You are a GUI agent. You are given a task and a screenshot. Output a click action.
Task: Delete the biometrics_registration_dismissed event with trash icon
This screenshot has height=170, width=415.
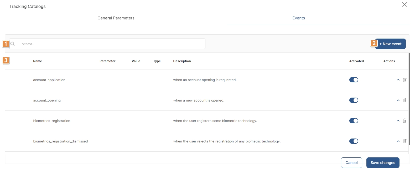[405, 141]
